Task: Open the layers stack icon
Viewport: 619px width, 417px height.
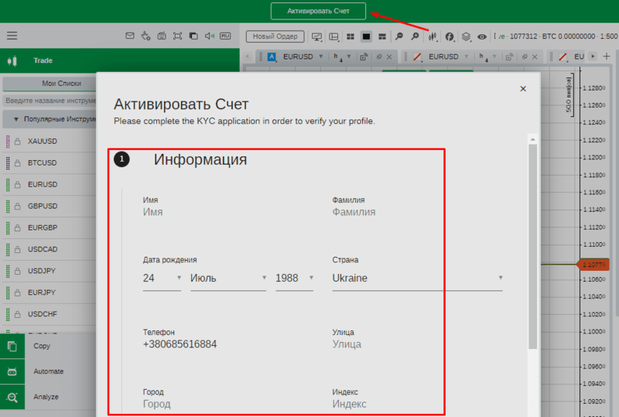Action: (467, 36)
